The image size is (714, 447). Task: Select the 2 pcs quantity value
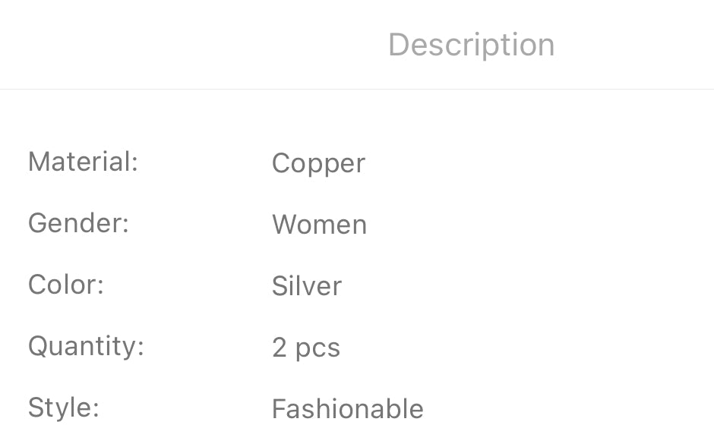[x=306, y=348]
